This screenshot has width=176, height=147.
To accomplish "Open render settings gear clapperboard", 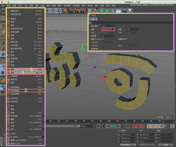I will coord(83,11).
